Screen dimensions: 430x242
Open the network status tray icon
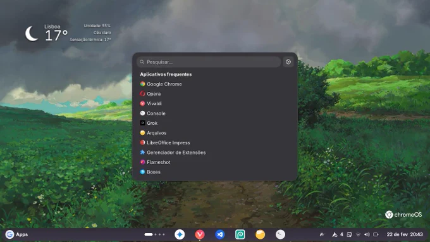point(358,234)
